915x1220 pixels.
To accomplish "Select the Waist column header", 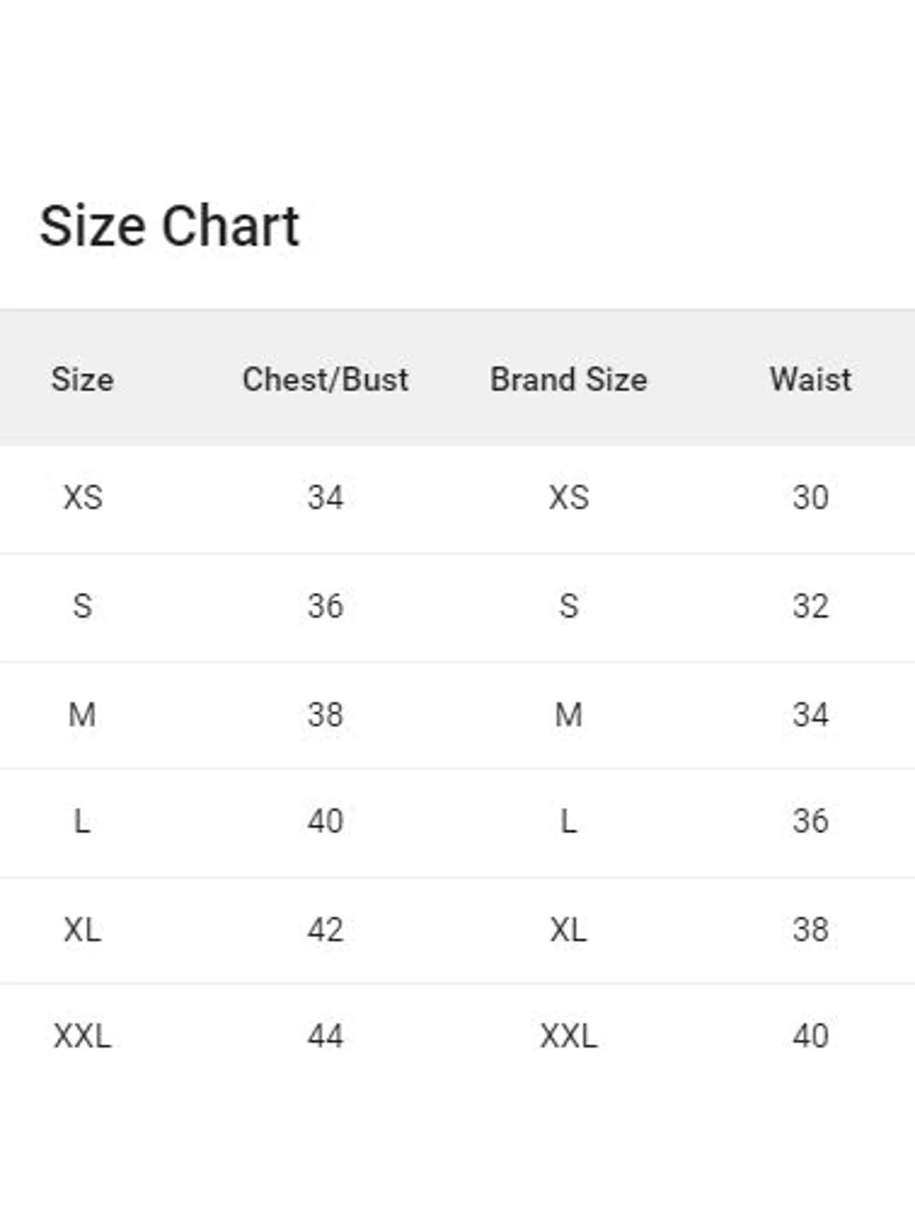I will [811, 379].
